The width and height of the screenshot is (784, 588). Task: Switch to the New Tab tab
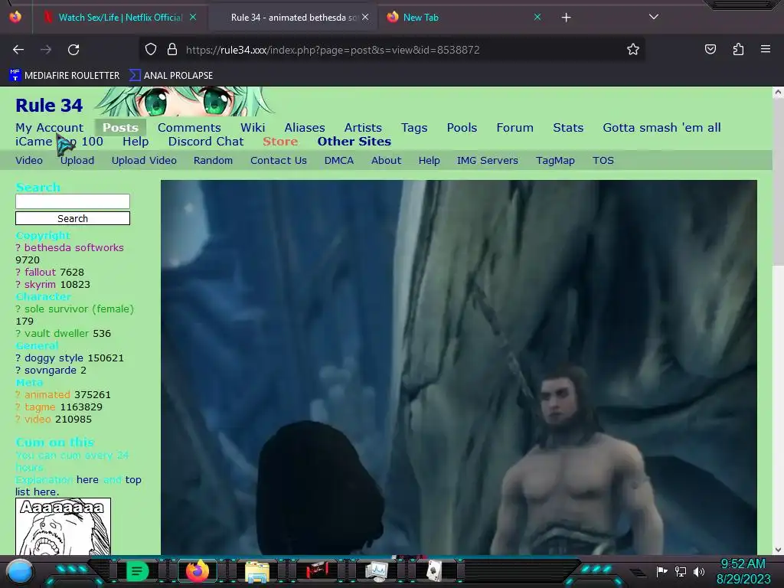click(x=463, y=18)
